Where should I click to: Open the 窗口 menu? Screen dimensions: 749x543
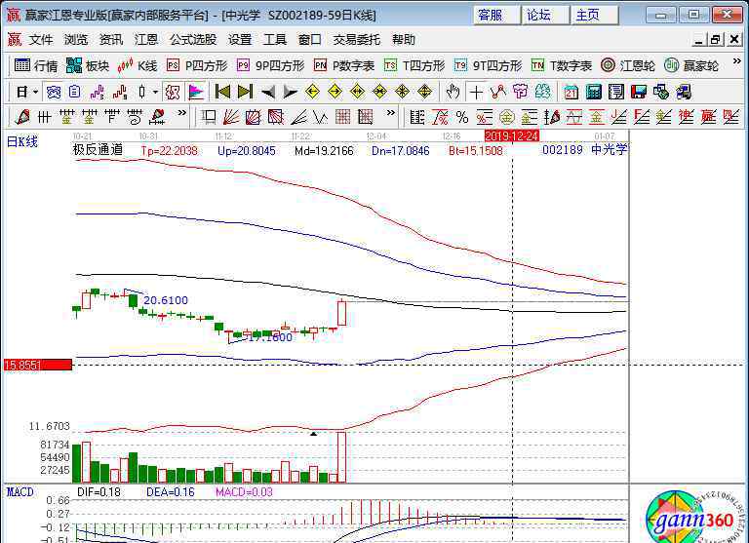(309, 40)
